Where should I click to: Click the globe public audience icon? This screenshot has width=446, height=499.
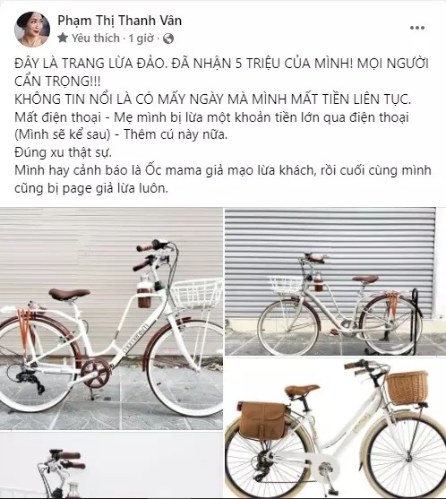(x=168, y=39)
